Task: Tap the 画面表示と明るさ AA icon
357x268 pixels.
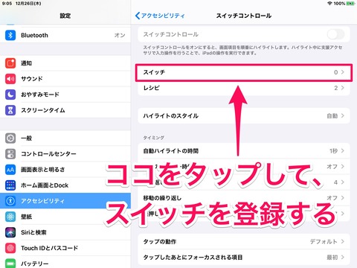Action: pos(10,170)
